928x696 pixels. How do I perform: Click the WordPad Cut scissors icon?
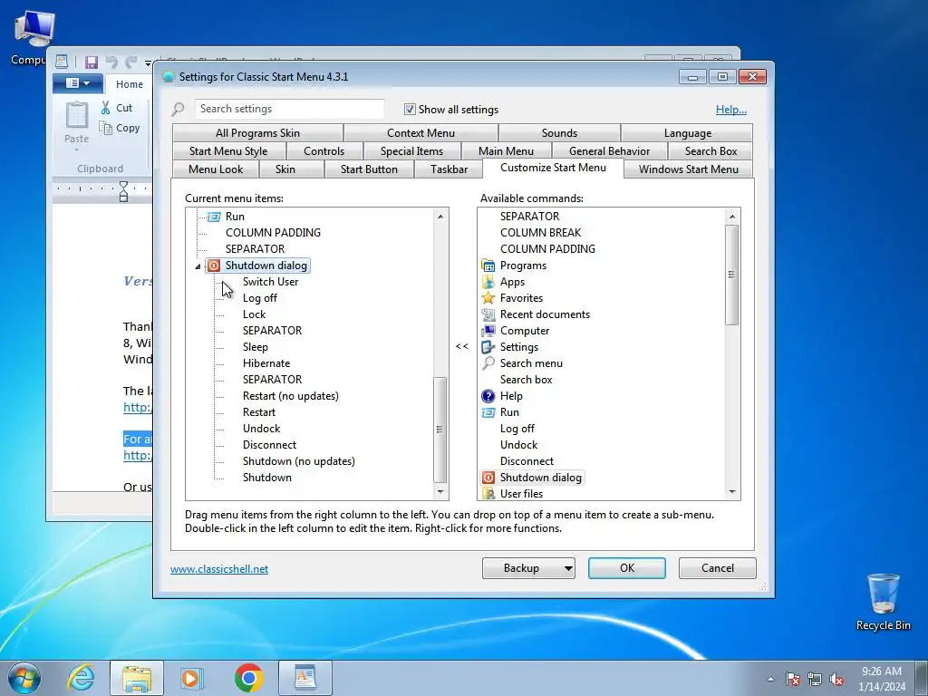[x=105, y=108]
